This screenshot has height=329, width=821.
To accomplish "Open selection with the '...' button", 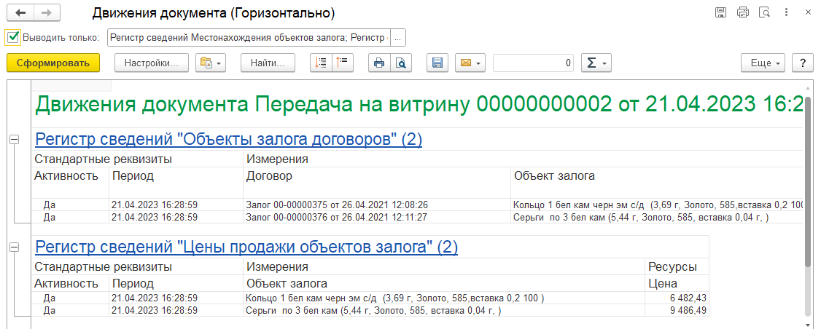I will (398, 38).
